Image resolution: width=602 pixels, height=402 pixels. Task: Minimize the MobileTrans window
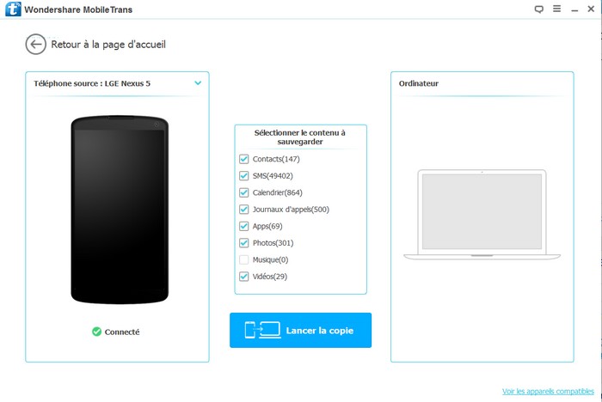pos(574,9)
